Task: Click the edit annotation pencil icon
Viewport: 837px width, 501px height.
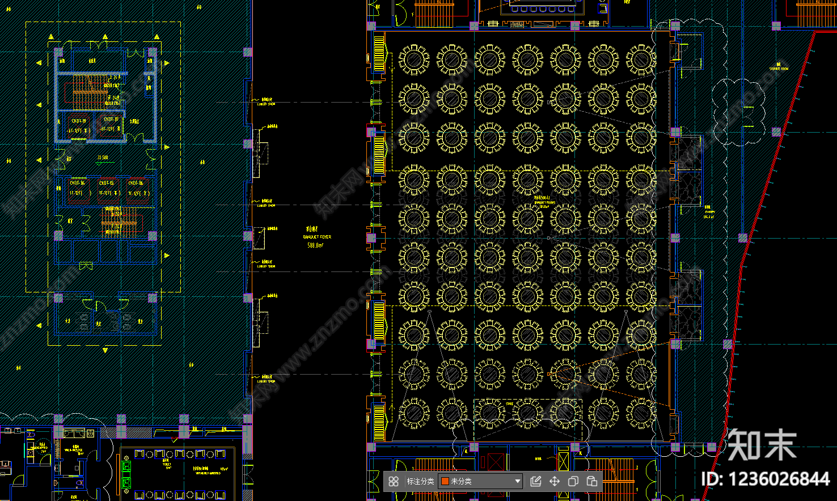Action: point(535,481)
